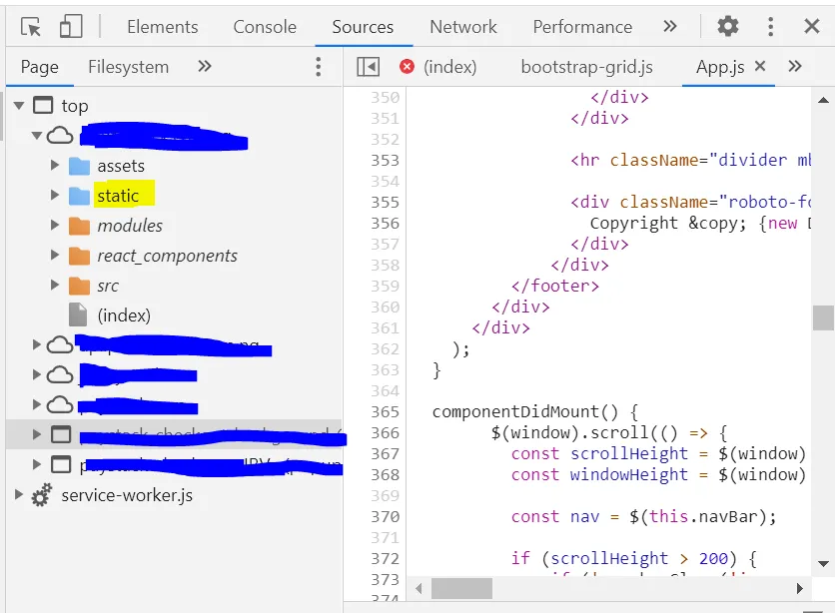Expand the static folder arrow

(x=54, y=195)
